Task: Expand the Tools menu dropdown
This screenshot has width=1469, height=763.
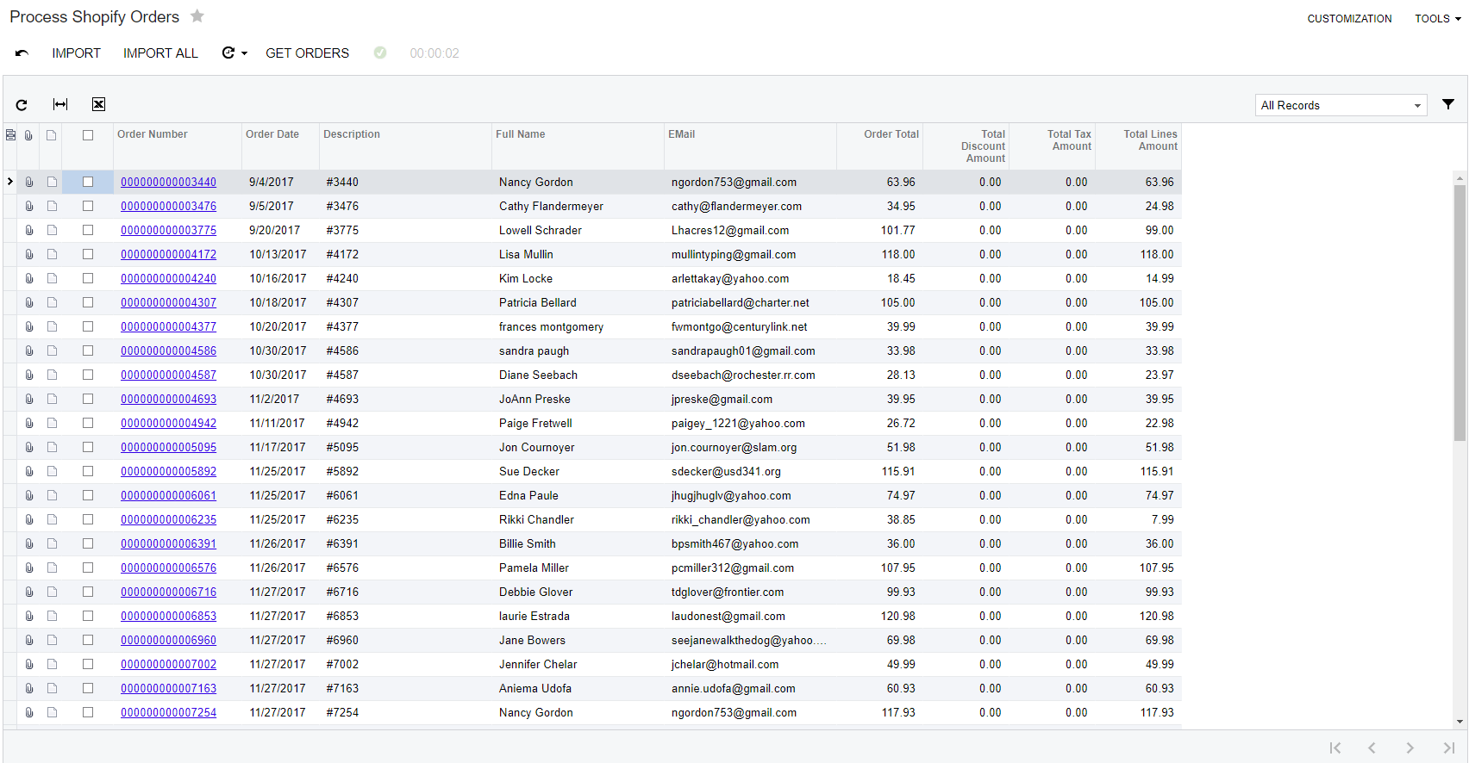Action: pyautogui.click(x=1437, y=18)
